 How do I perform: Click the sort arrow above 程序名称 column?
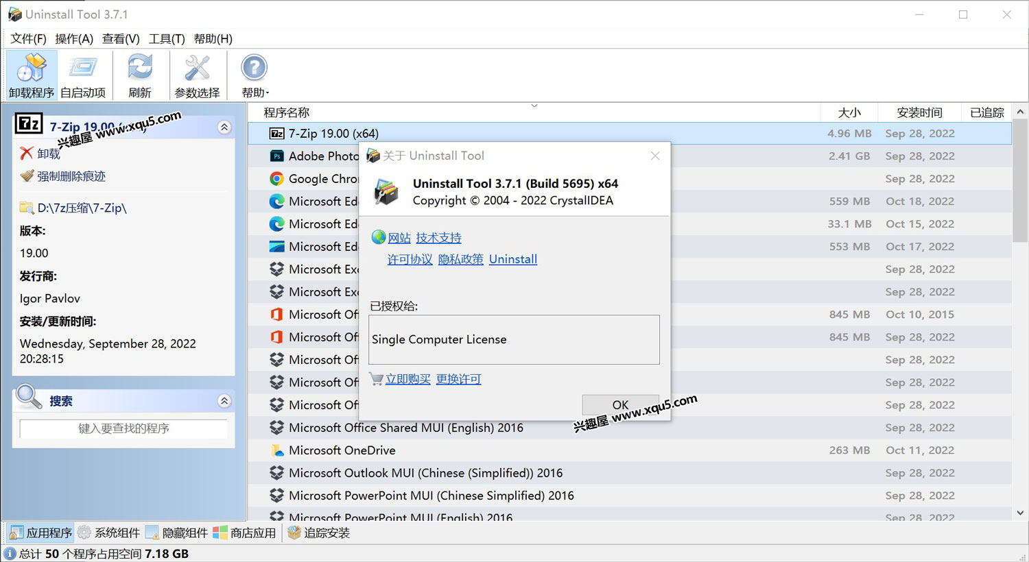coord(534,106)
